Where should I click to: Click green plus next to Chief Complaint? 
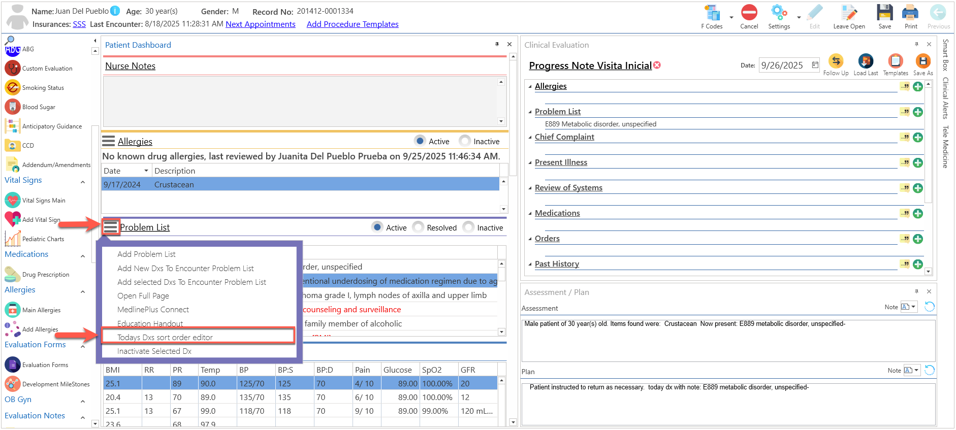918,137
